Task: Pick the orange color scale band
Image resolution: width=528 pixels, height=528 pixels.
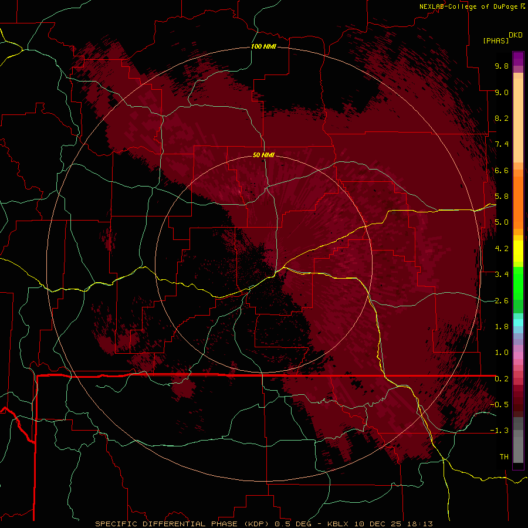Action: (518, 202)
